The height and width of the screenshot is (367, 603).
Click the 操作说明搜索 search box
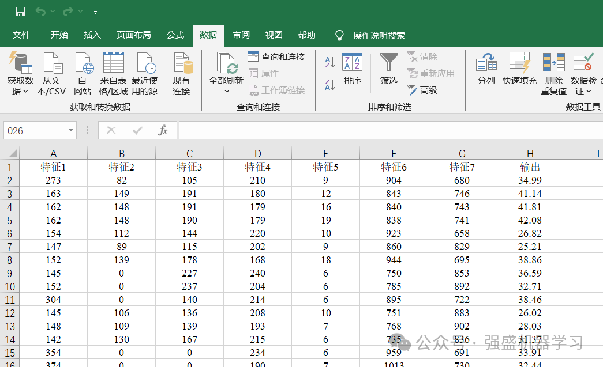(379, 35)
